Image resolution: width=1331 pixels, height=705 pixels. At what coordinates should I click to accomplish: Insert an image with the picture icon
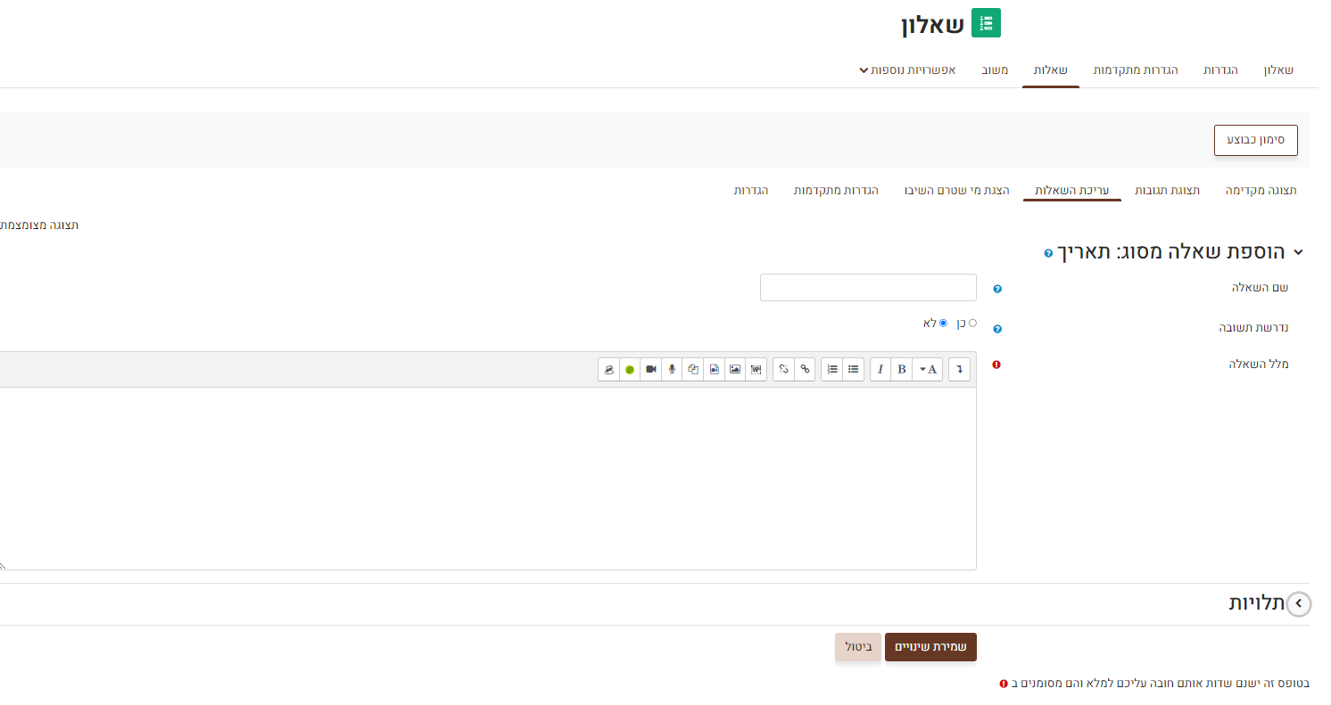coord(735,369)
